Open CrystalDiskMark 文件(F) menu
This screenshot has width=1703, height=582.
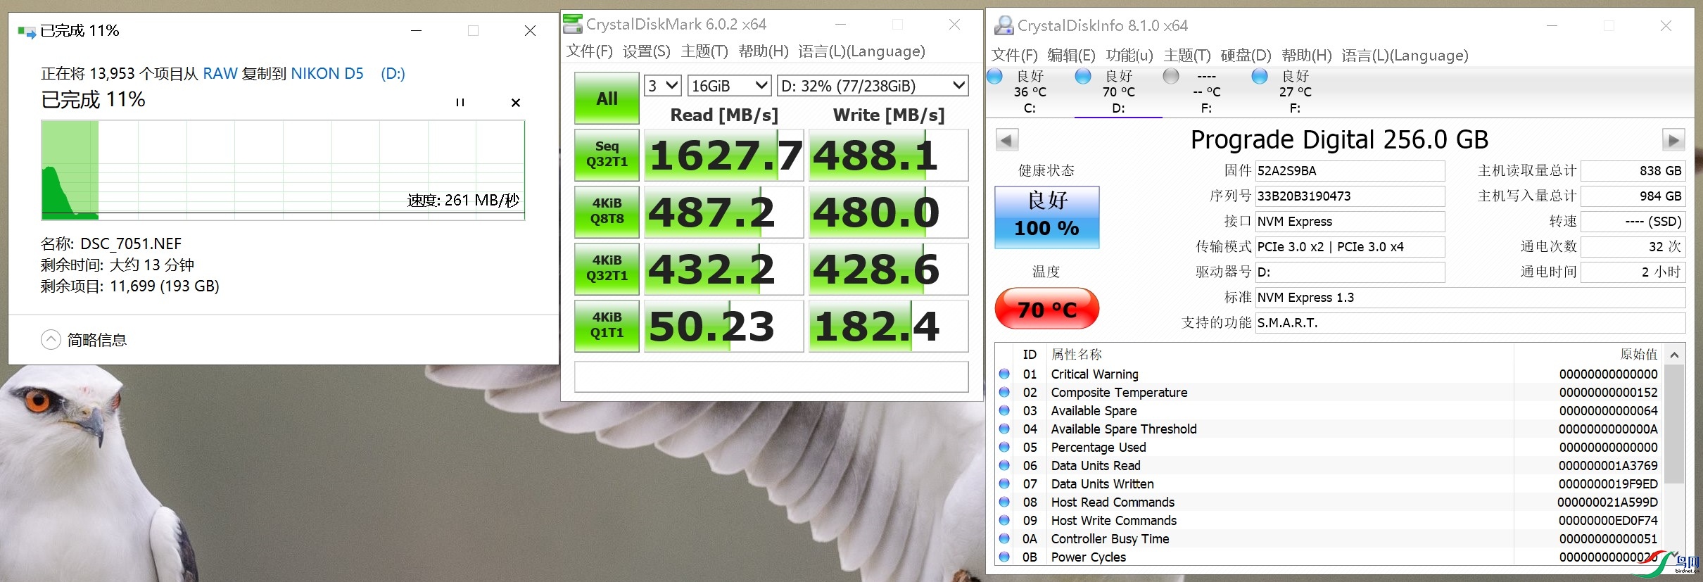click(x=589, y=51)
